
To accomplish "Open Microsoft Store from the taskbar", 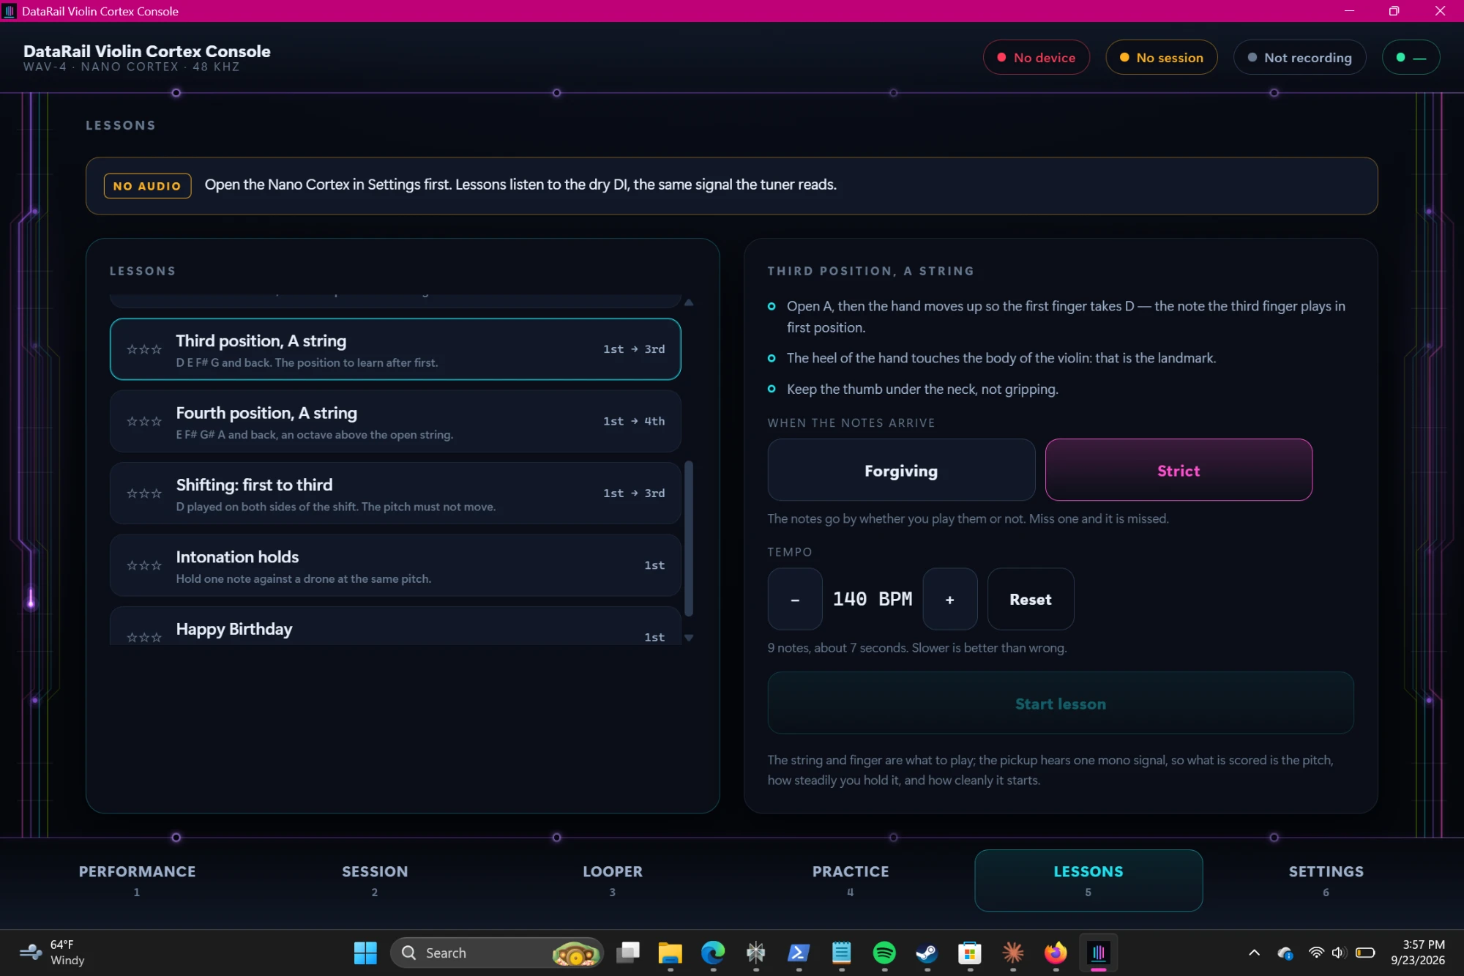I will (x=970, y=953).
